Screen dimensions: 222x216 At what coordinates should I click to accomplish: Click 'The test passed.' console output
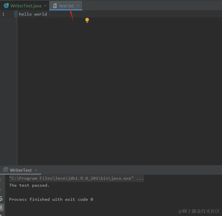[29, 185]
